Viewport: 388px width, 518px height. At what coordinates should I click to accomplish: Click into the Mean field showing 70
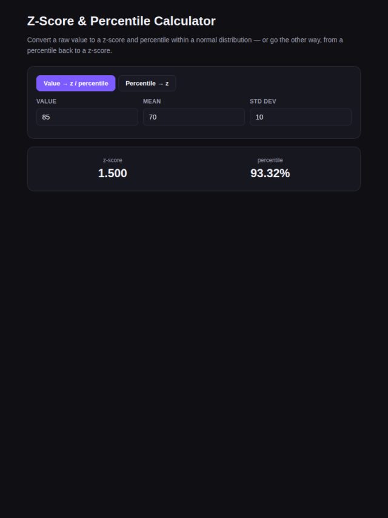pyautogui.click(x=194, y=117)
